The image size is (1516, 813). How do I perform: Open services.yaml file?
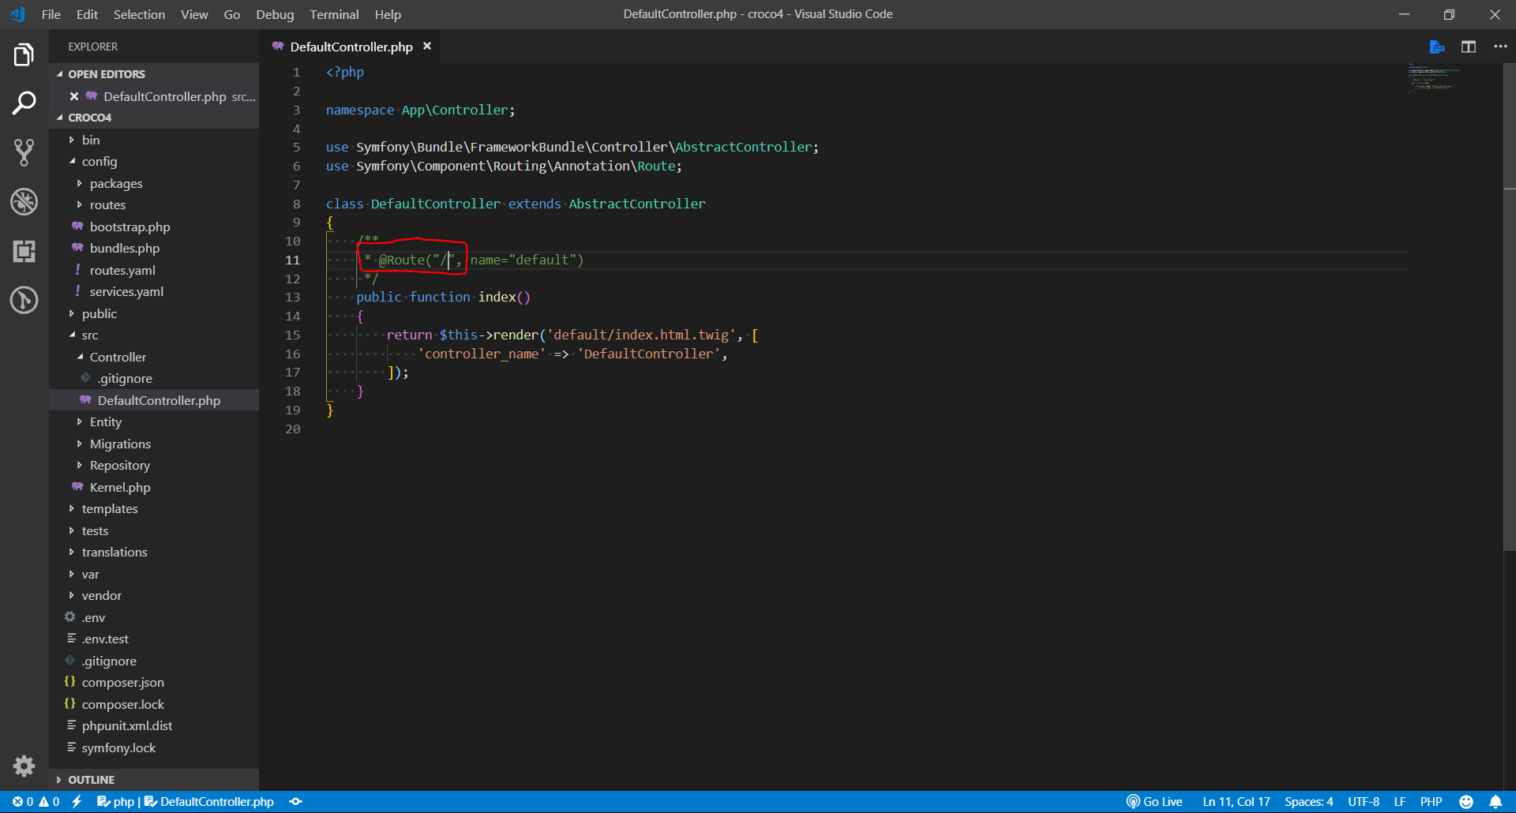click(x=154, y=292)
